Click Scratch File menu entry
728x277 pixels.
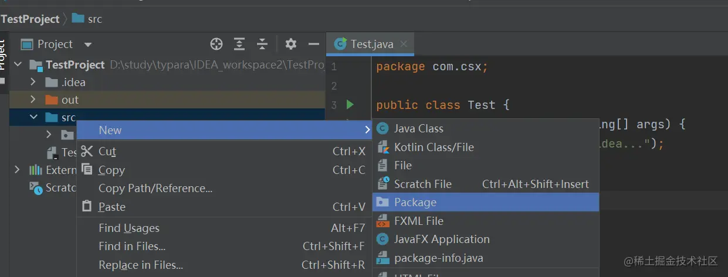coord(422,184)
